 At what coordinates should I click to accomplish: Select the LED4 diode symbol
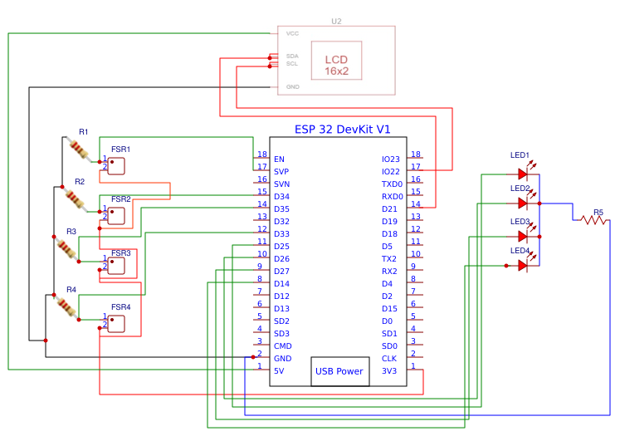click(523, 266)
